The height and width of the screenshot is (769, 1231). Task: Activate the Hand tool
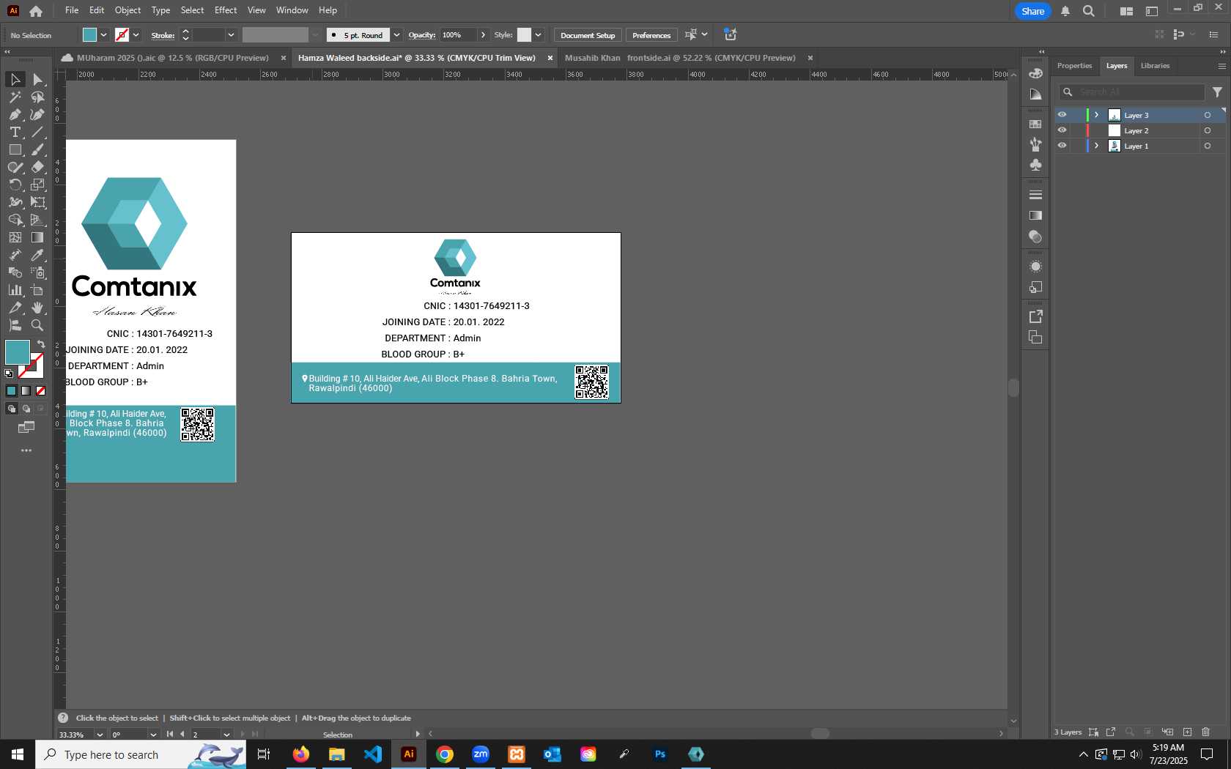tap(37, 308)
